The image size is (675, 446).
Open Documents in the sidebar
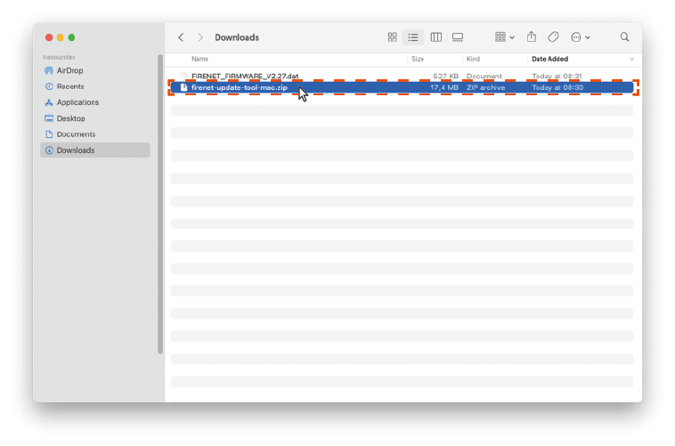[95, 134]
